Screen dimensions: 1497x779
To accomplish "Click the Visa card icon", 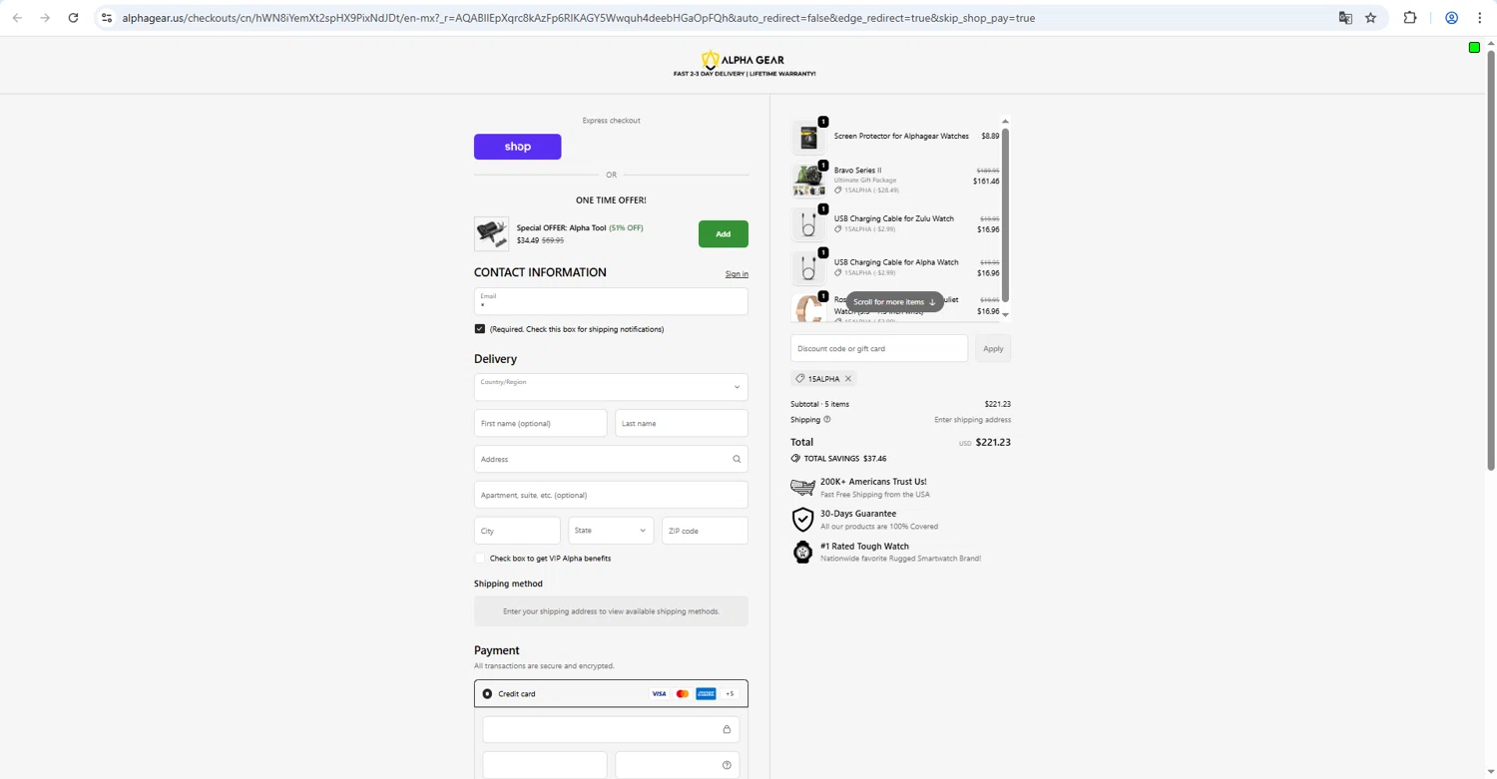I will [x=659, y=694].
